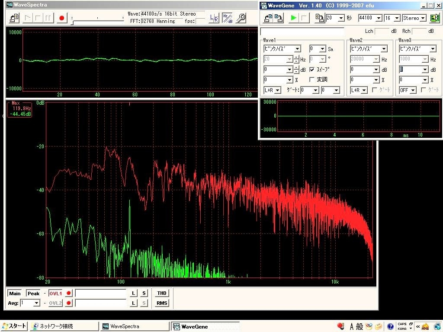443x332 pixels.
Task: Open Wave2 waveform type dropdown
Action: click(384, 49)
